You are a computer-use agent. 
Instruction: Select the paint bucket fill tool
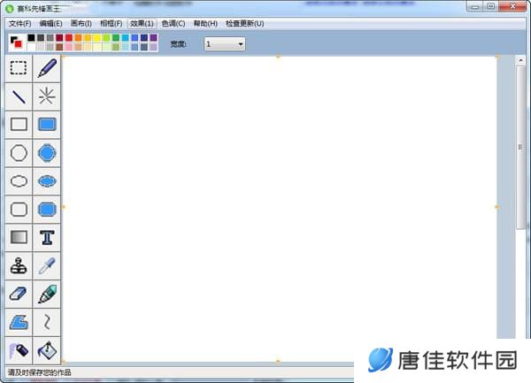[x=47, y=350]
